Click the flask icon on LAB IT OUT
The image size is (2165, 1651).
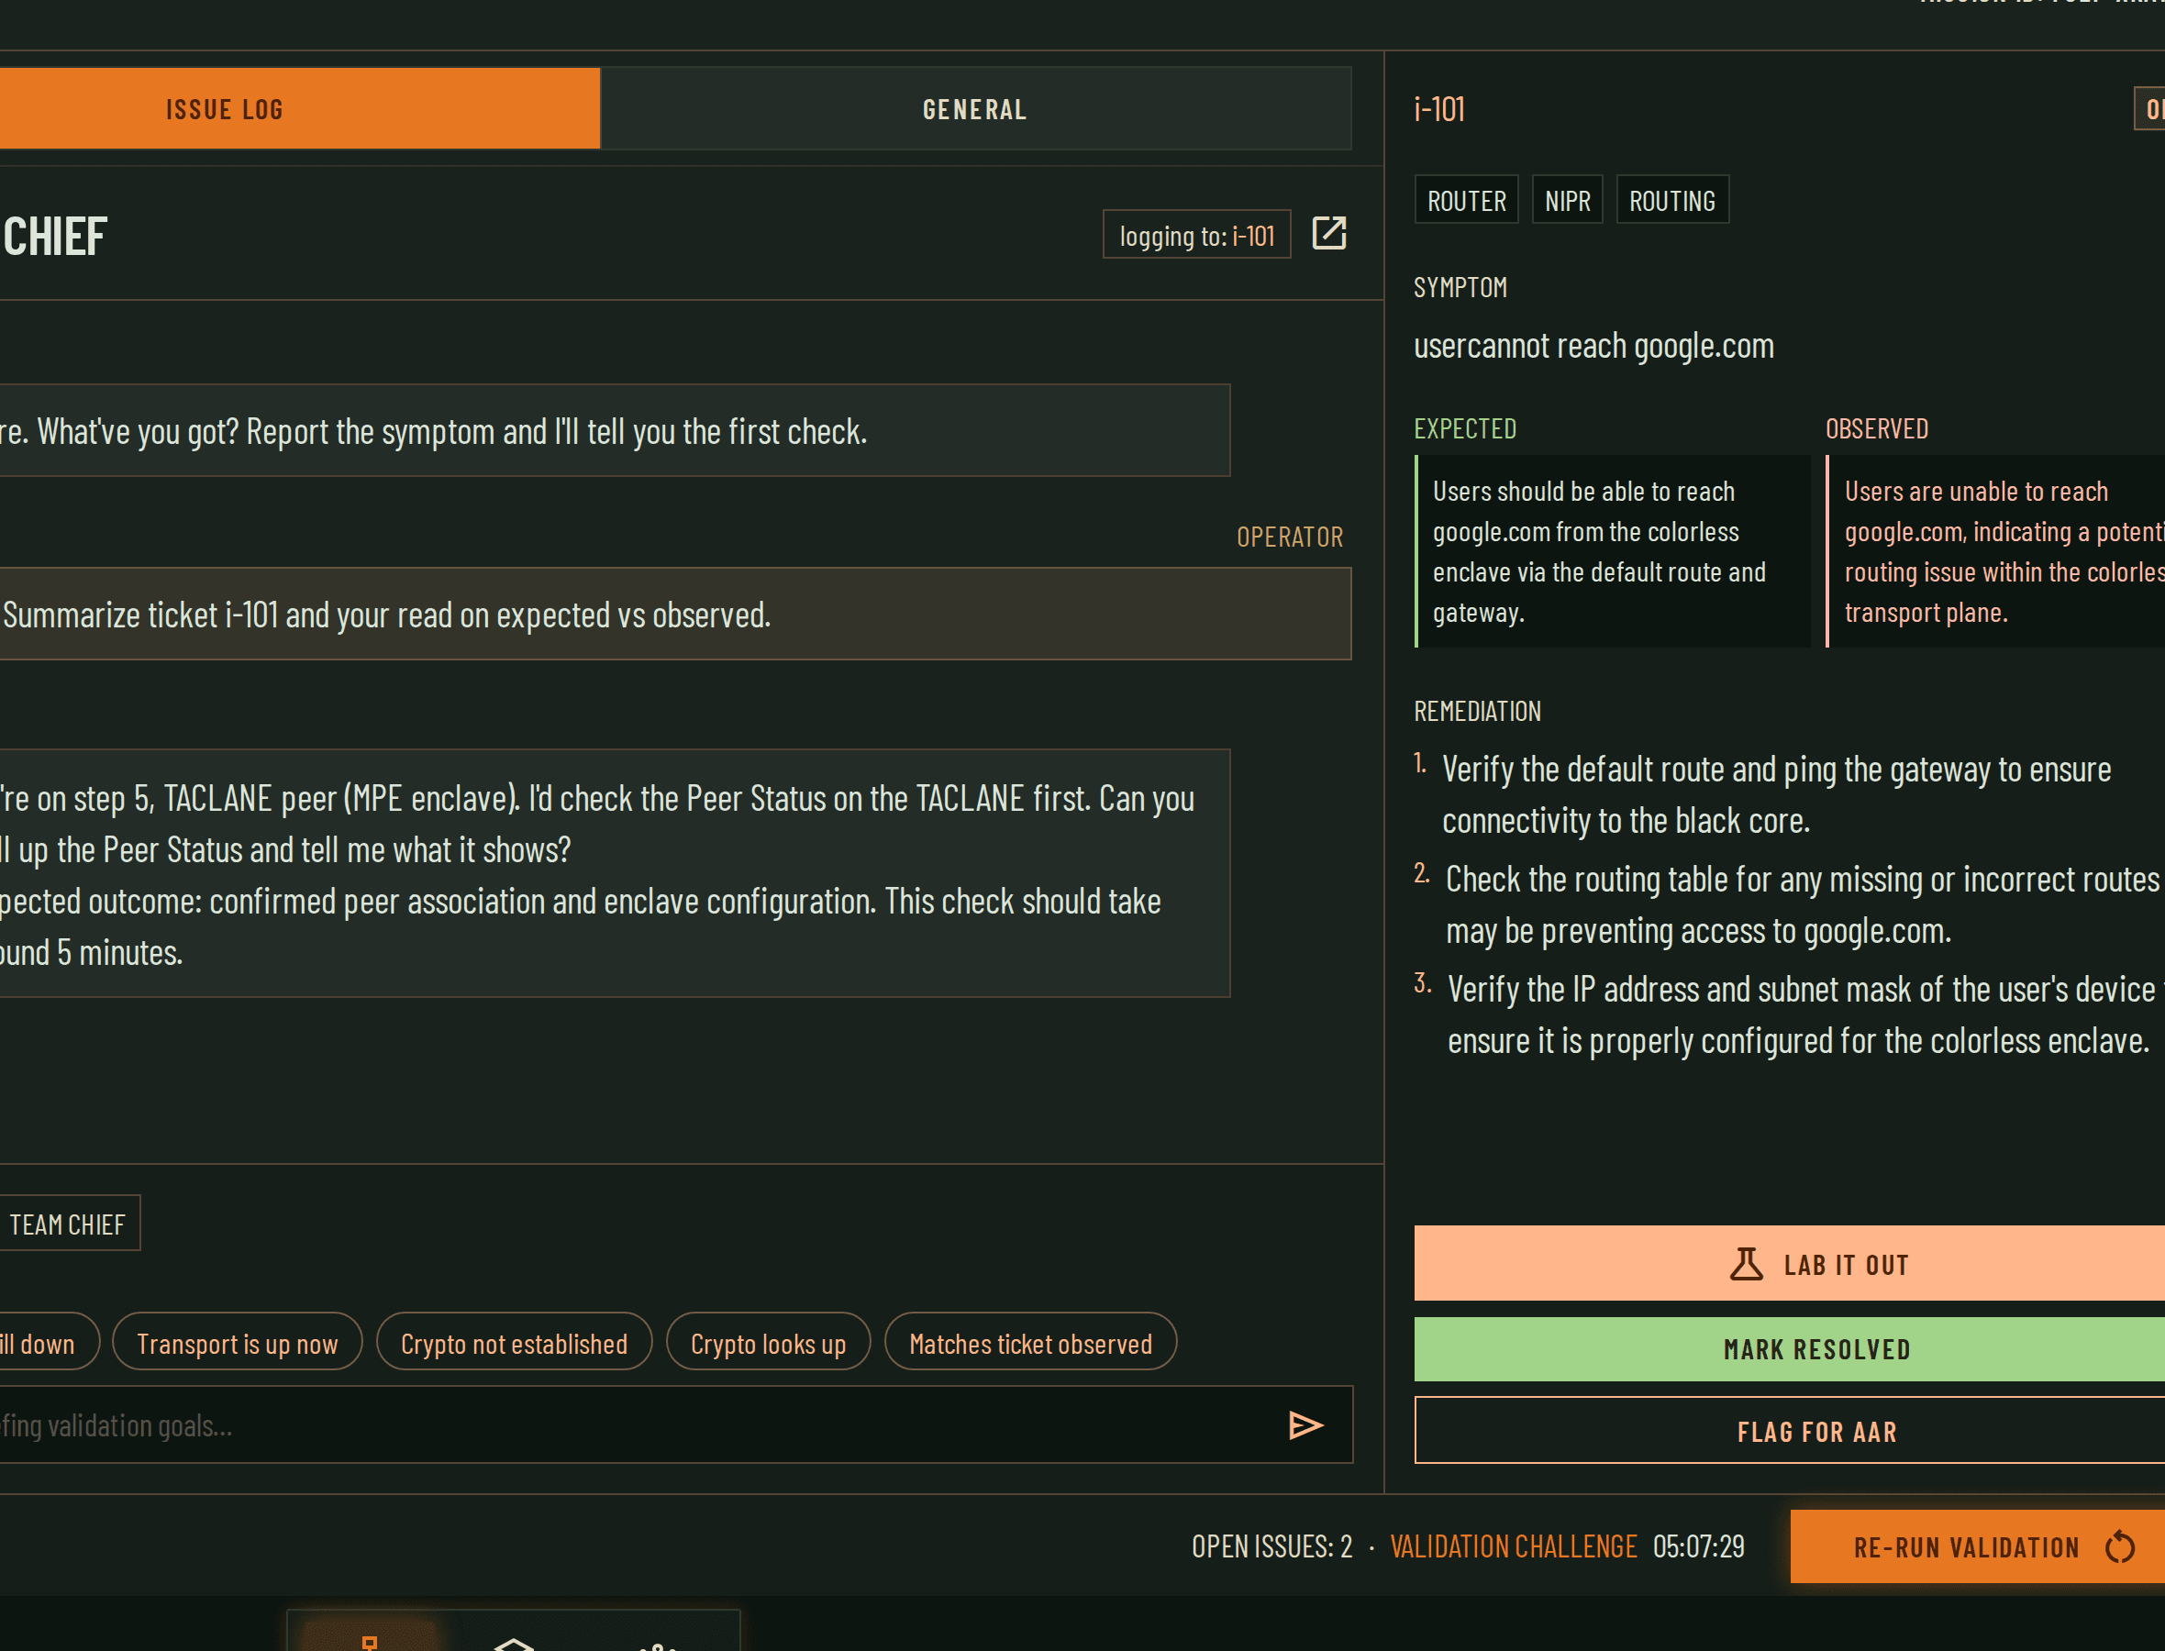(1746, 1264)
